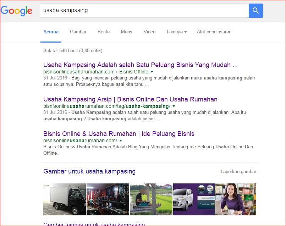Image resolution: width=286 pixels, height=226 pixels.
Task: Expand the Lainnya dropdown menu
Action: click(x=177, y=32)
